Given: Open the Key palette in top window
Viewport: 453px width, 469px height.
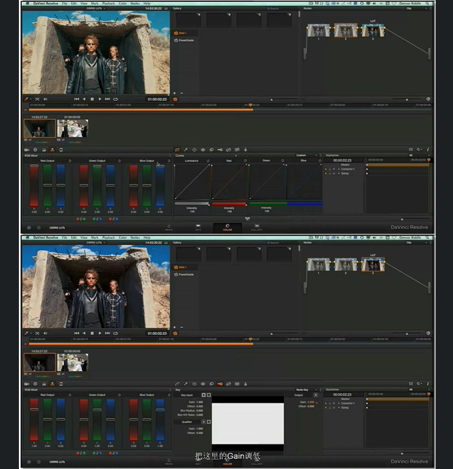Looking at the screenshot, I should point(220,150).
